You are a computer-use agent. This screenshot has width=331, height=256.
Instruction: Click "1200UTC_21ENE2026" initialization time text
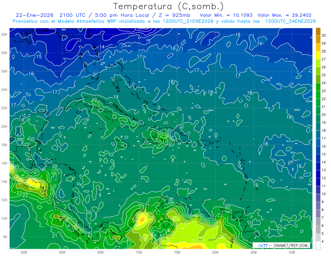(188, 21)
